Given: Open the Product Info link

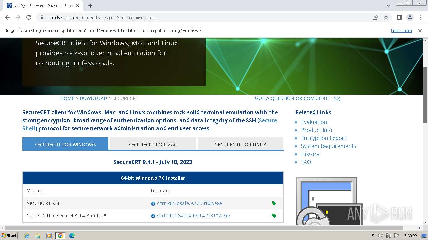Looking at the screenshot, I should 316,130.
